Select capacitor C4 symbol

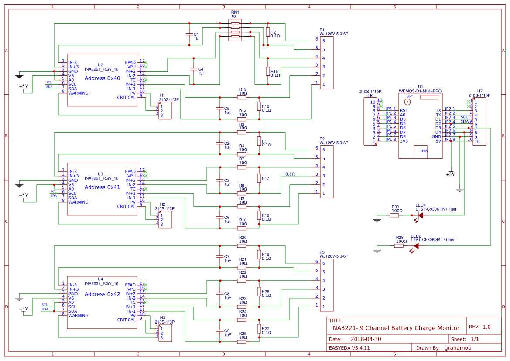[194, 69]
